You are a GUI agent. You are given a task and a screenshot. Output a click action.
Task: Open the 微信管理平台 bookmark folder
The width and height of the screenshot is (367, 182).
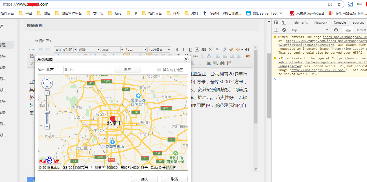pos(69,13)
